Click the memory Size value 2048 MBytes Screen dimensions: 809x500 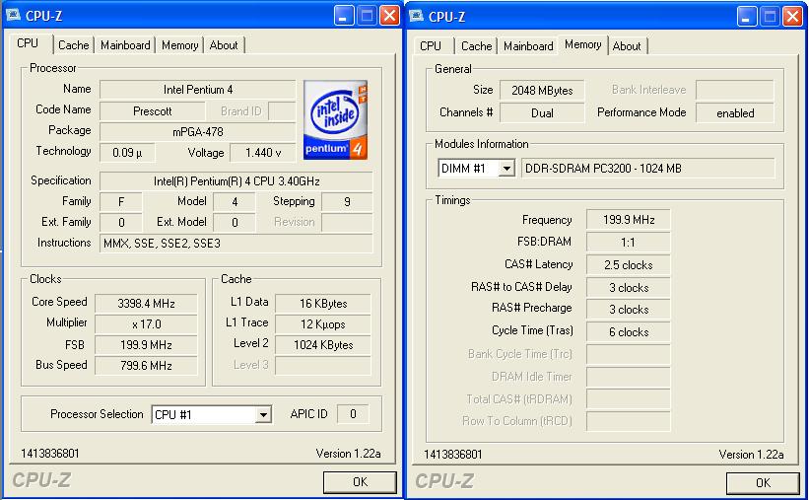542,91
